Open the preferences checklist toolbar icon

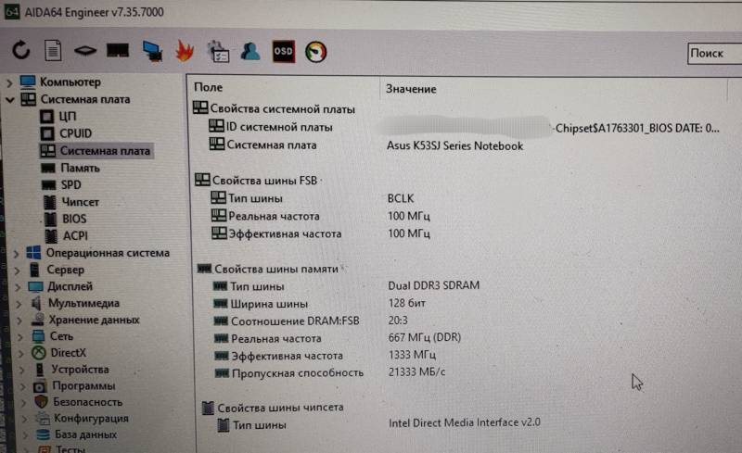click(x=218, y=51)
